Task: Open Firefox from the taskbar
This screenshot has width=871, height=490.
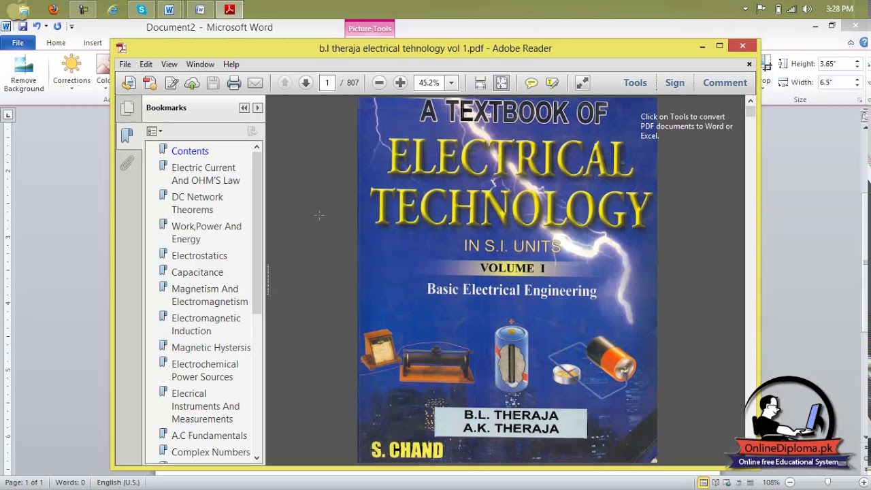Action: point(53,10)
